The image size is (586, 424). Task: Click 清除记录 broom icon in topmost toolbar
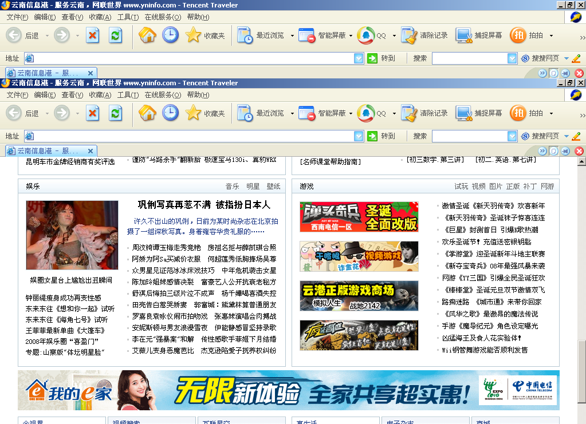pos(409,35)
